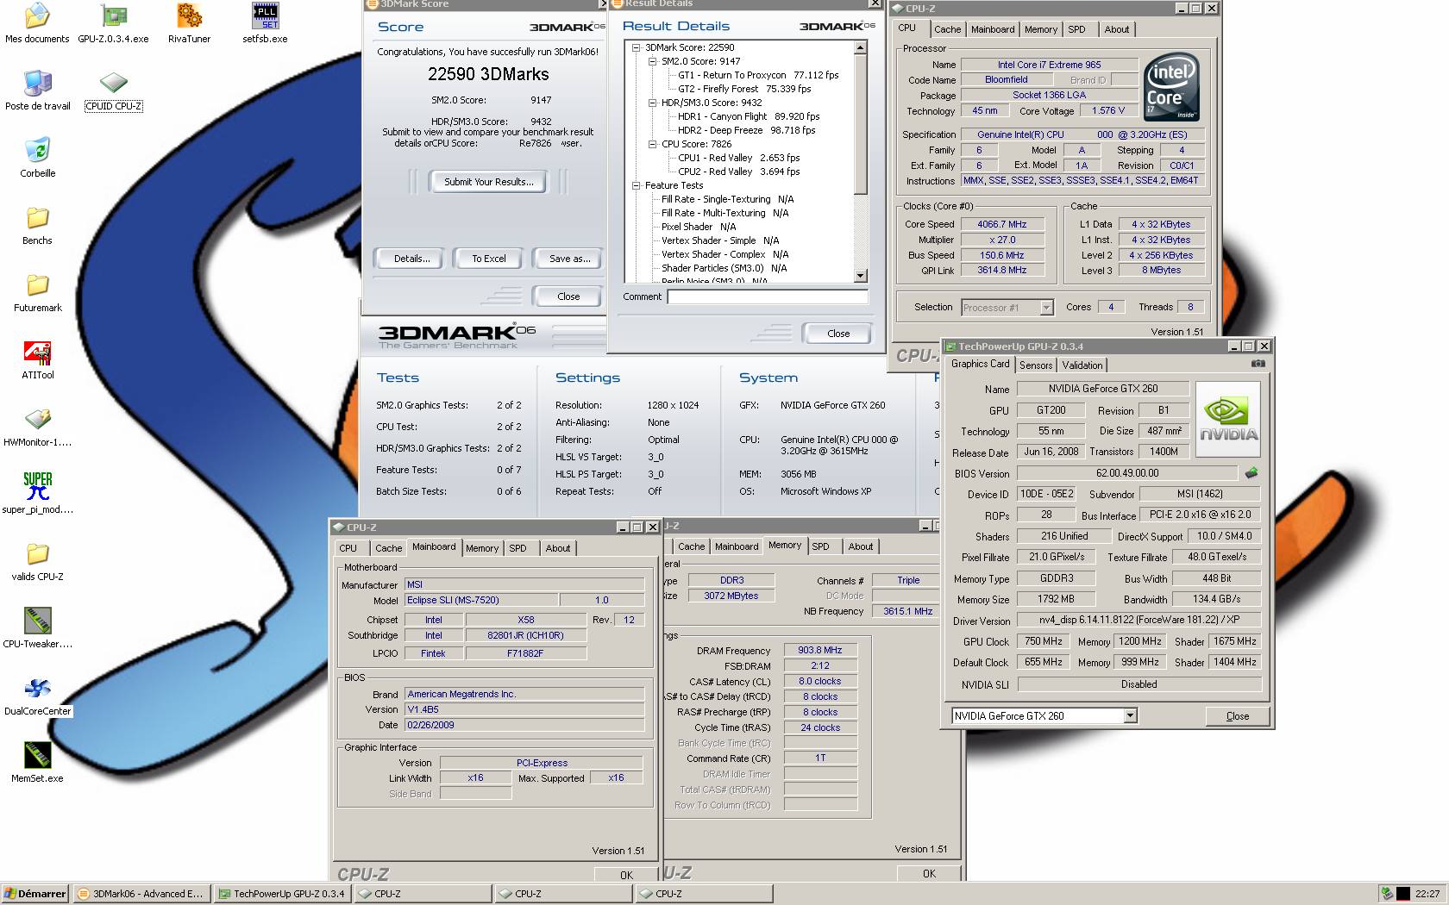1449x905 pixels.
Task: Launch RivaTuner desktop icon
Action: tap(189, 22)
